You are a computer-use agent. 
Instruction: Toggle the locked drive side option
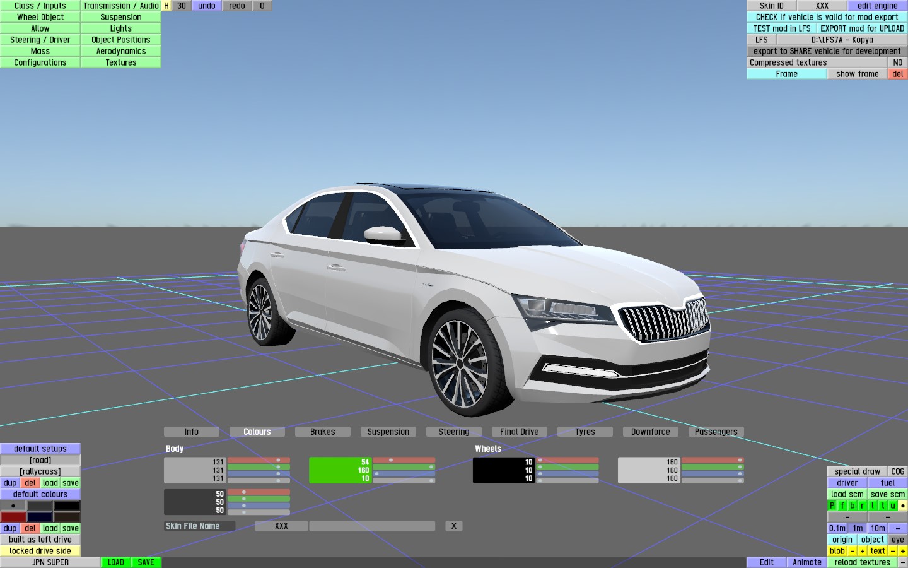point(40,551)
